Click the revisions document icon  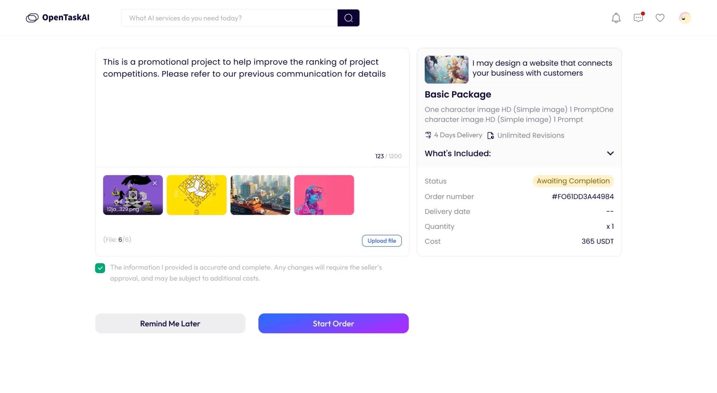coord(490,135)
